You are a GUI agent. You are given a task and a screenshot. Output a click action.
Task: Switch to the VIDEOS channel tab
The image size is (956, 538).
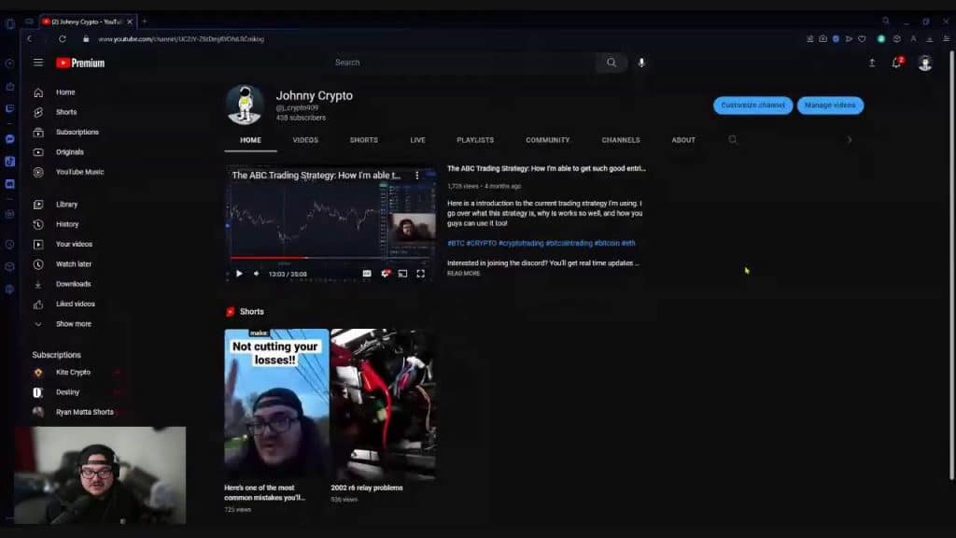pyautogui.click(x=305, y=140)
